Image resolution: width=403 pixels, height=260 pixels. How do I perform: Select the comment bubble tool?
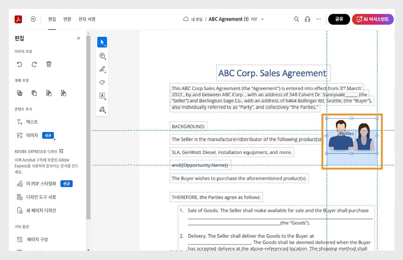102,56
